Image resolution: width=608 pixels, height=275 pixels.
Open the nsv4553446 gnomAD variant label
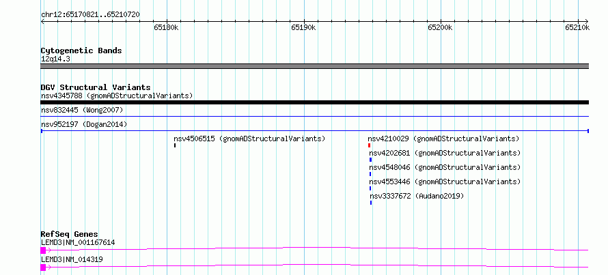click(x=445, y=182)
